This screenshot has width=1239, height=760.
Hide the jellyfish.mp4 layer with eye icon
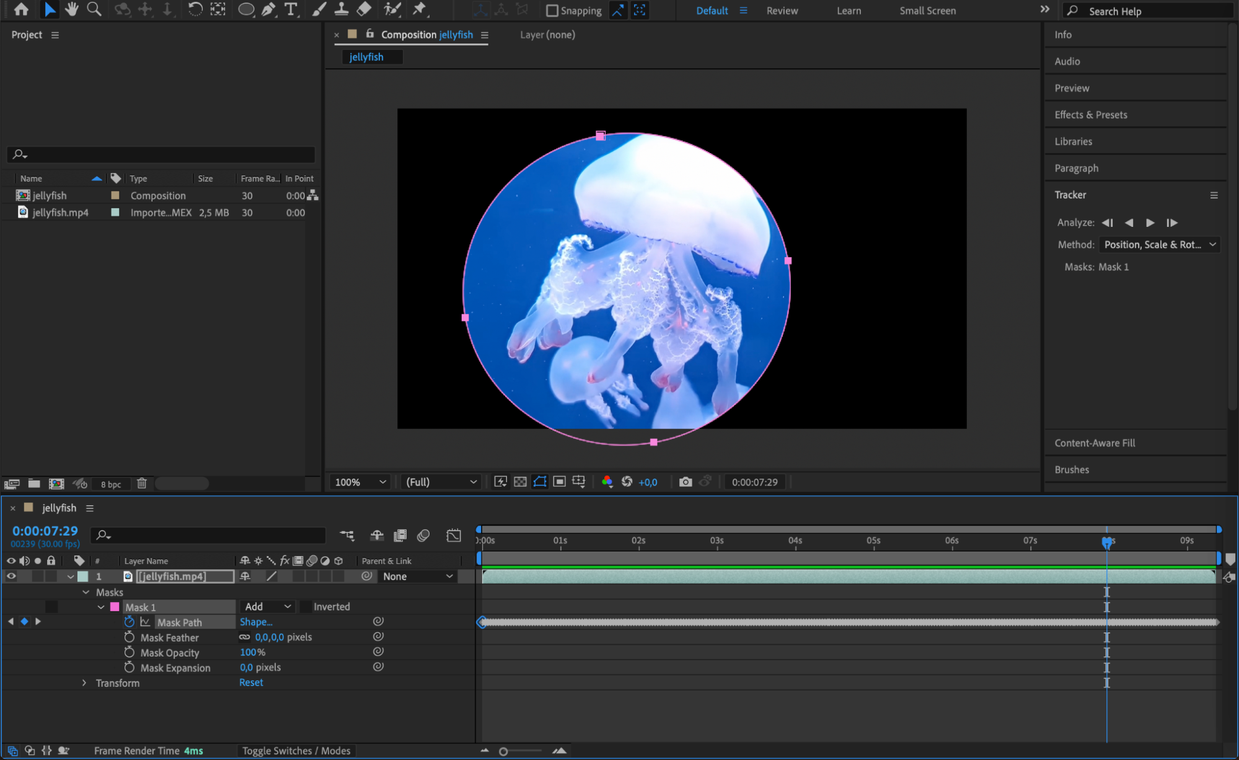click(11, 577)
